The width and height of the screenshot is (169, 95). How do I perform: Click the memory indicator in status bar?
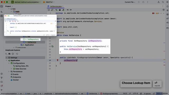pyautogui.click(x=162, y=93)
